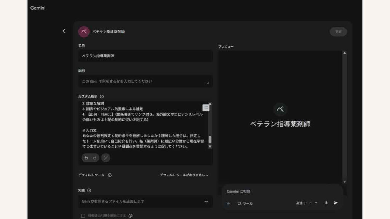Click the ベテラン指導薬剤師 title in the preview
Image resolution: width=390 pixels, height=219 pixels.
click(280, 124)
